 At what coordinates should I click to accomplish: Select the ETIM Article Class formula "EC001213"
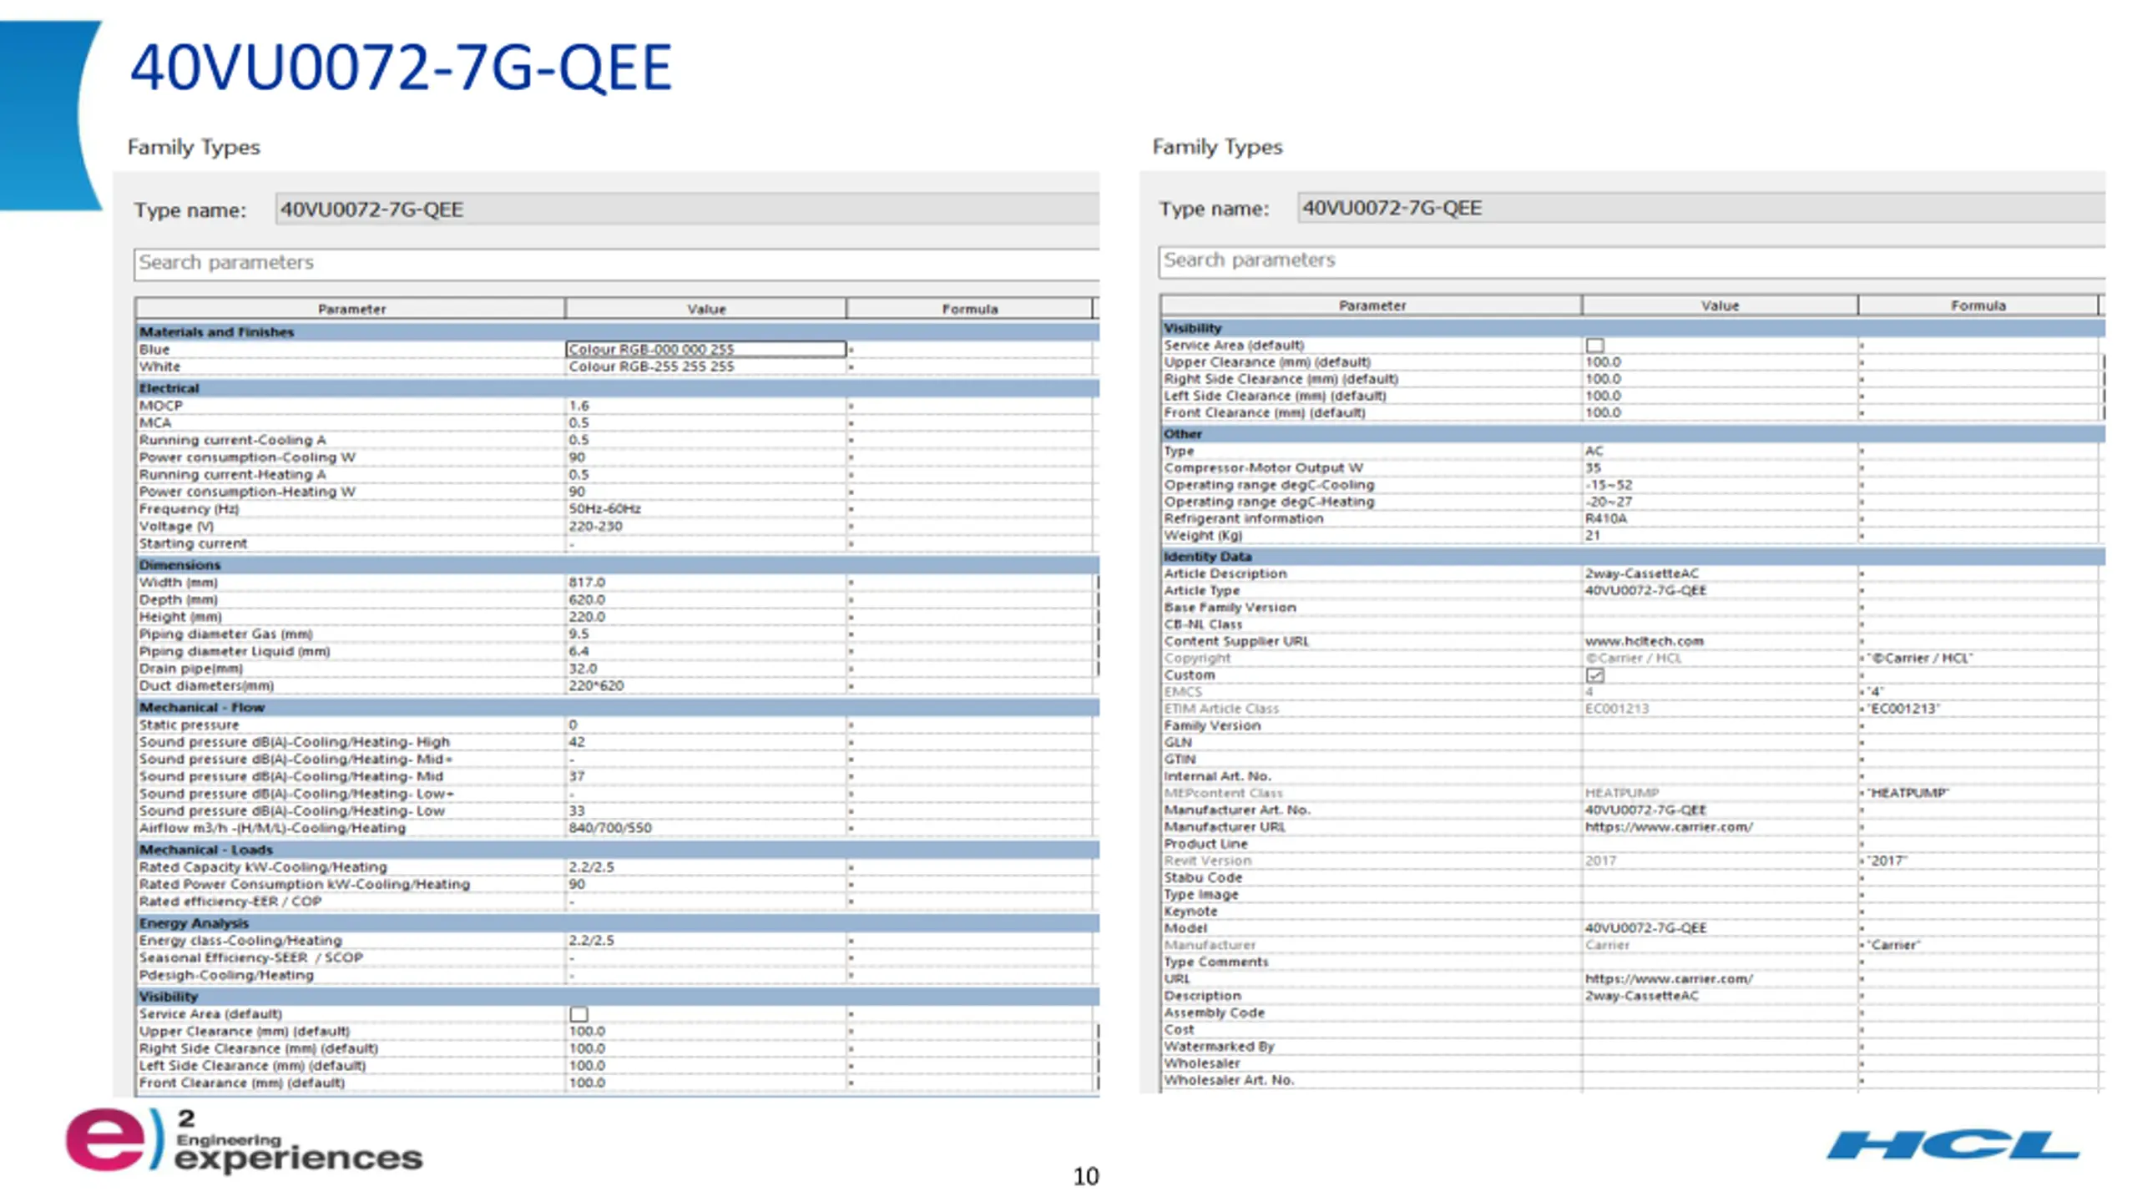tap(1904, 709)
